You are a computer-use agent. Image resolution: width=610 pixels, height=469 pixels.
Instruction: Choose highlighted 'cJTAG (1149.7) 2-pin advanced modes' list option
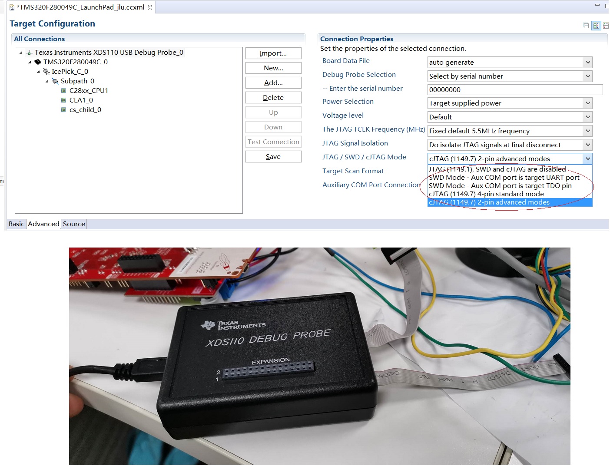tap(510, 202)
